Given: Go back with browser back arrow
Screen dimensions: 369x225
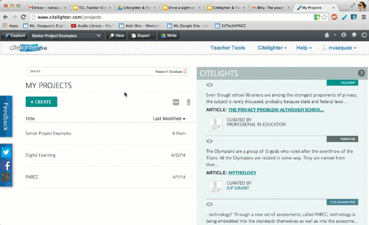Looking at the screenshot, I should [x=6, y=17].
